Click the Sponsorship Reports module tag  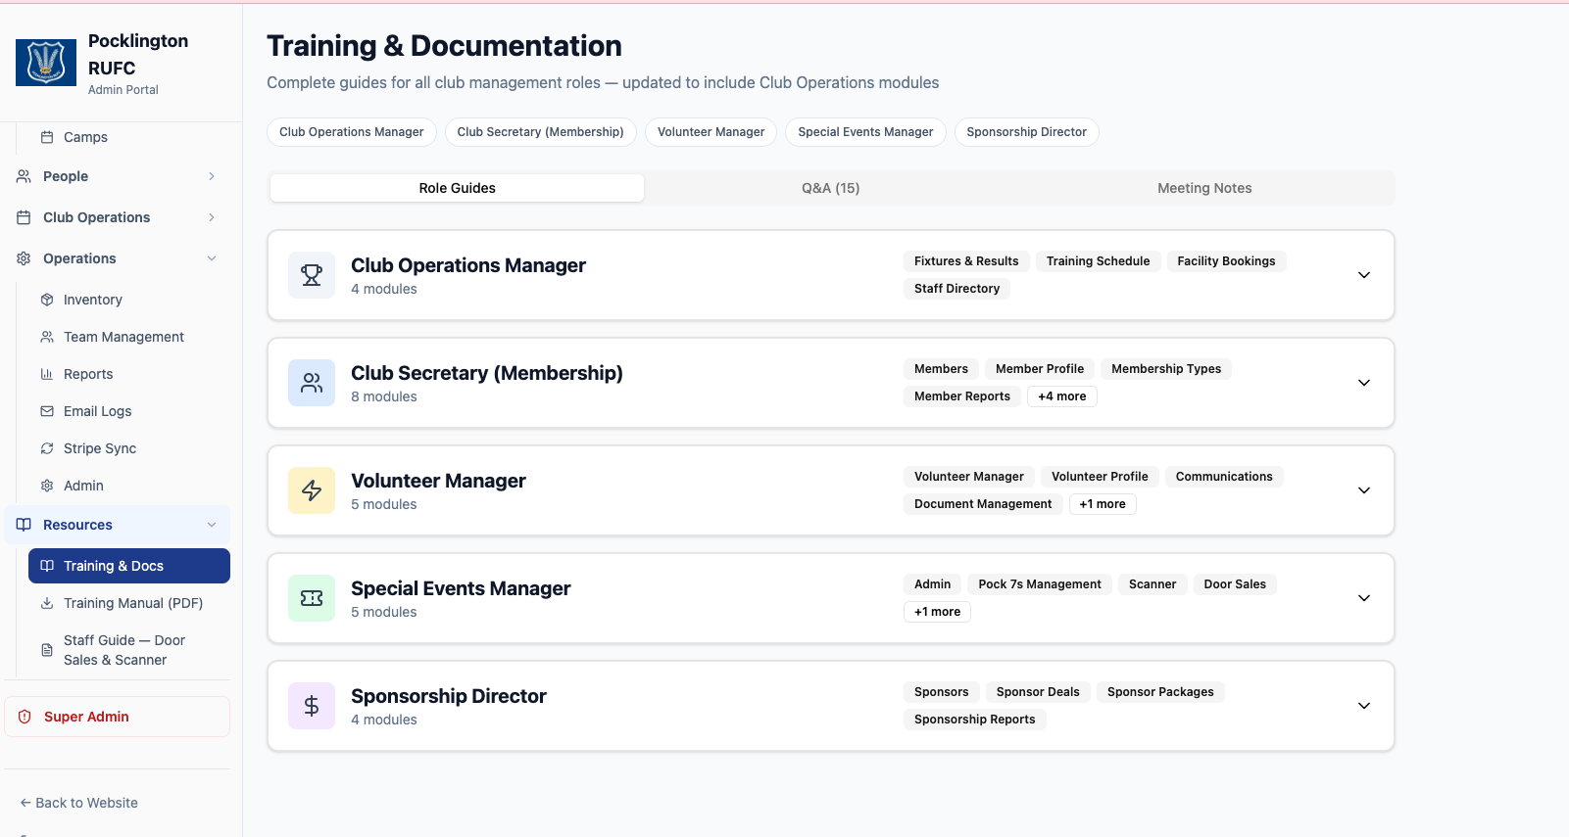[975, 720]
